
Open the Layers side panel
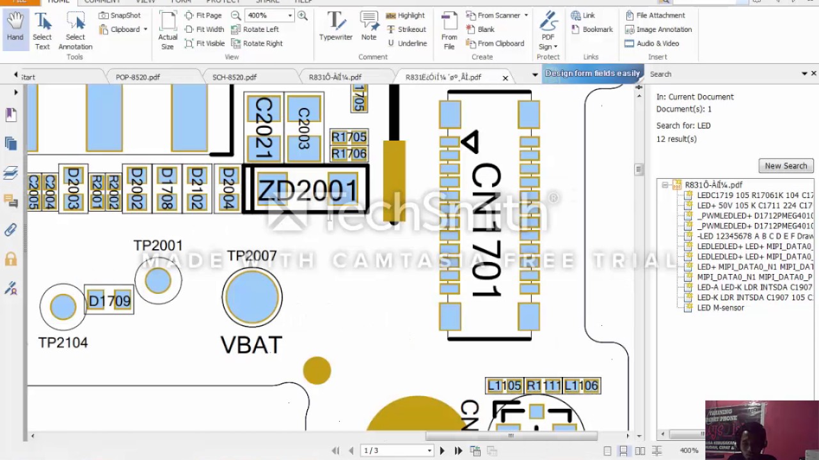(x=10, y=172)
